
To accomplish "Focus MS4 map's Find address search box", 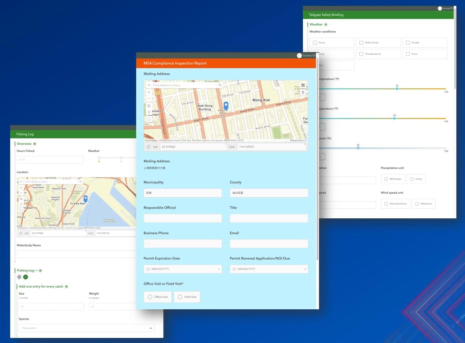I will coord(184,85).
